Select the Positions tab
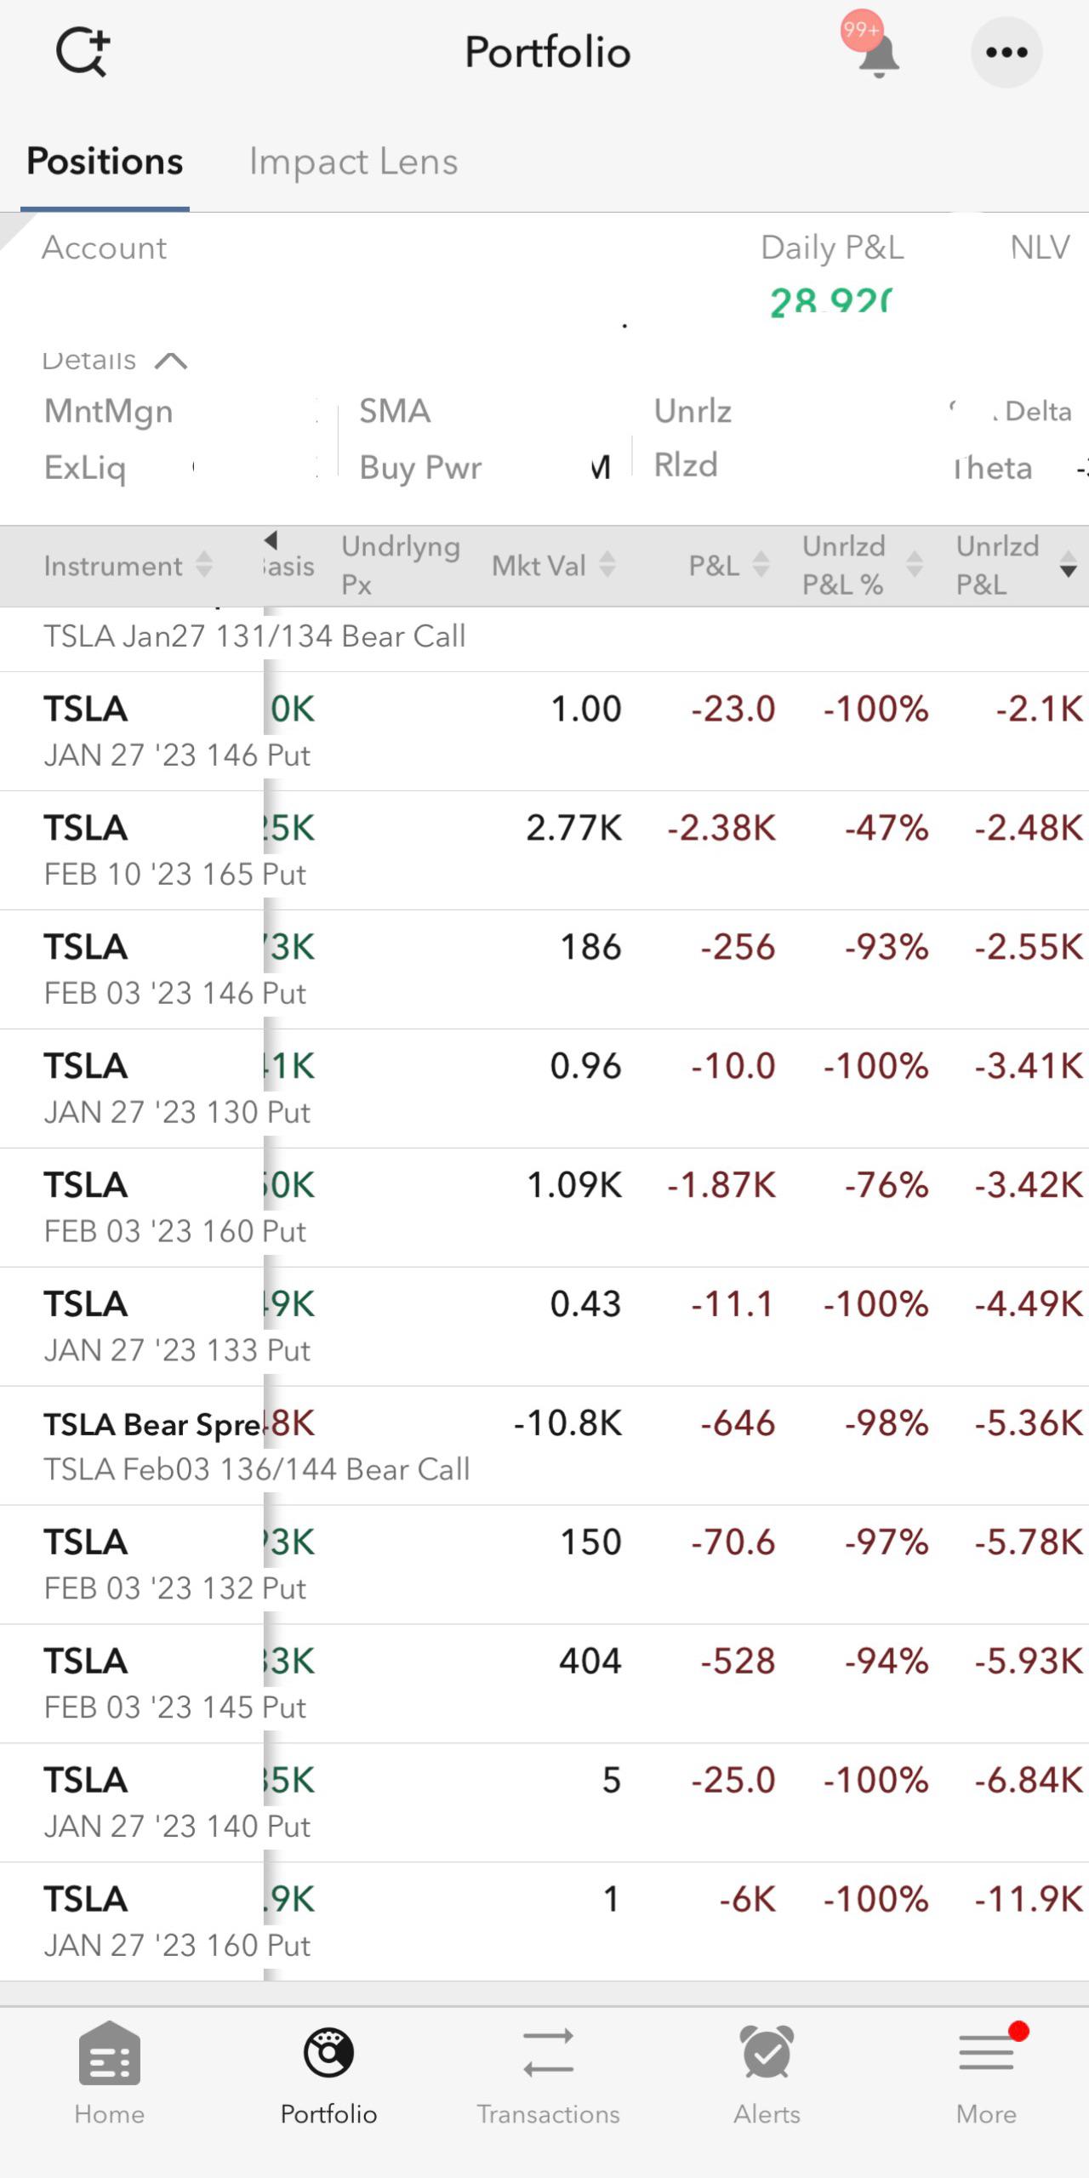Screen dimensions: 1089x2178 coord(105,162)
